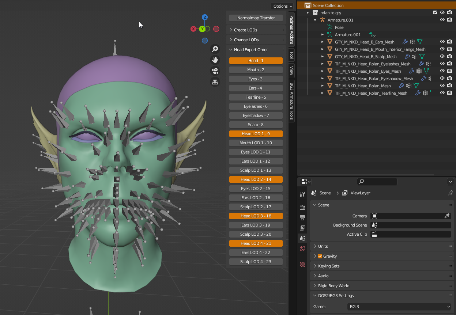Hide GTY_M_NKD_Head_B_Ears_Mesh with eye icon

click(x=442, y=42)
